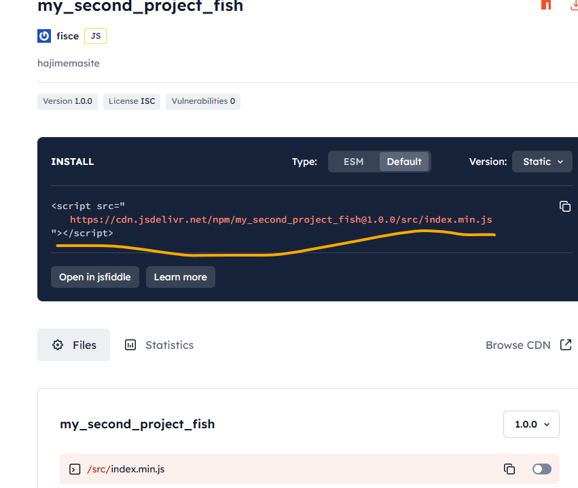
Task: Click the Learn more button
Action: coord(180,277)
